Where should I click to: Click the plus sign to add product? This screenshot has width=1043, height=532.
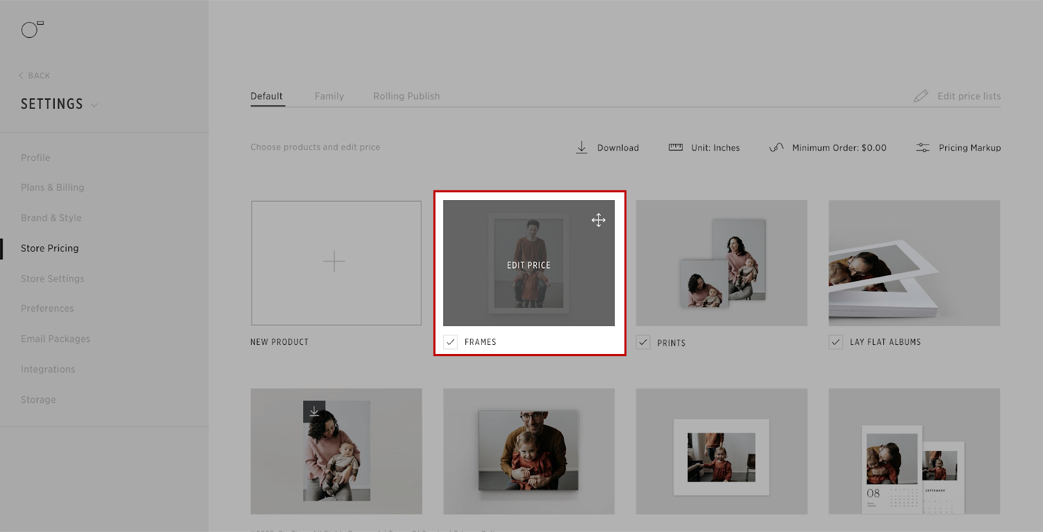(x=334, y=261)
